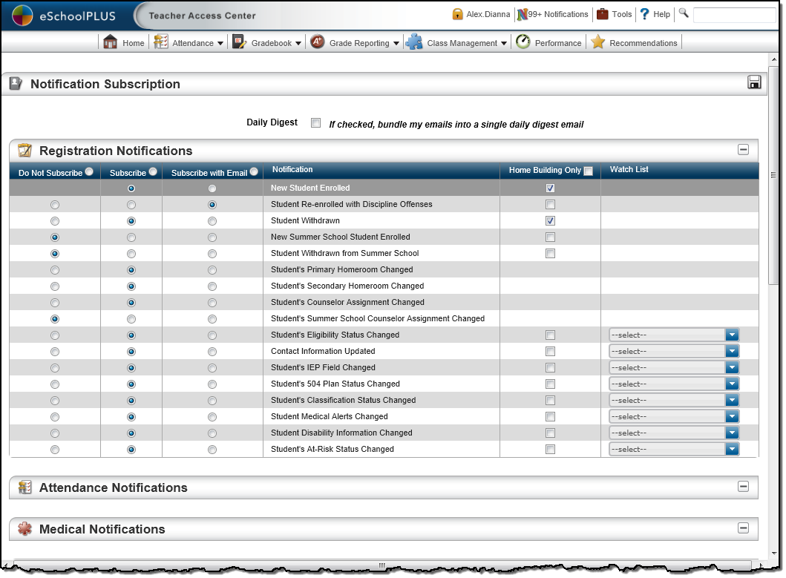Image resolution: width=786 pixels, height=578 pixels.
Task: Open the 99+ Notifications icon
Action: 523,14
